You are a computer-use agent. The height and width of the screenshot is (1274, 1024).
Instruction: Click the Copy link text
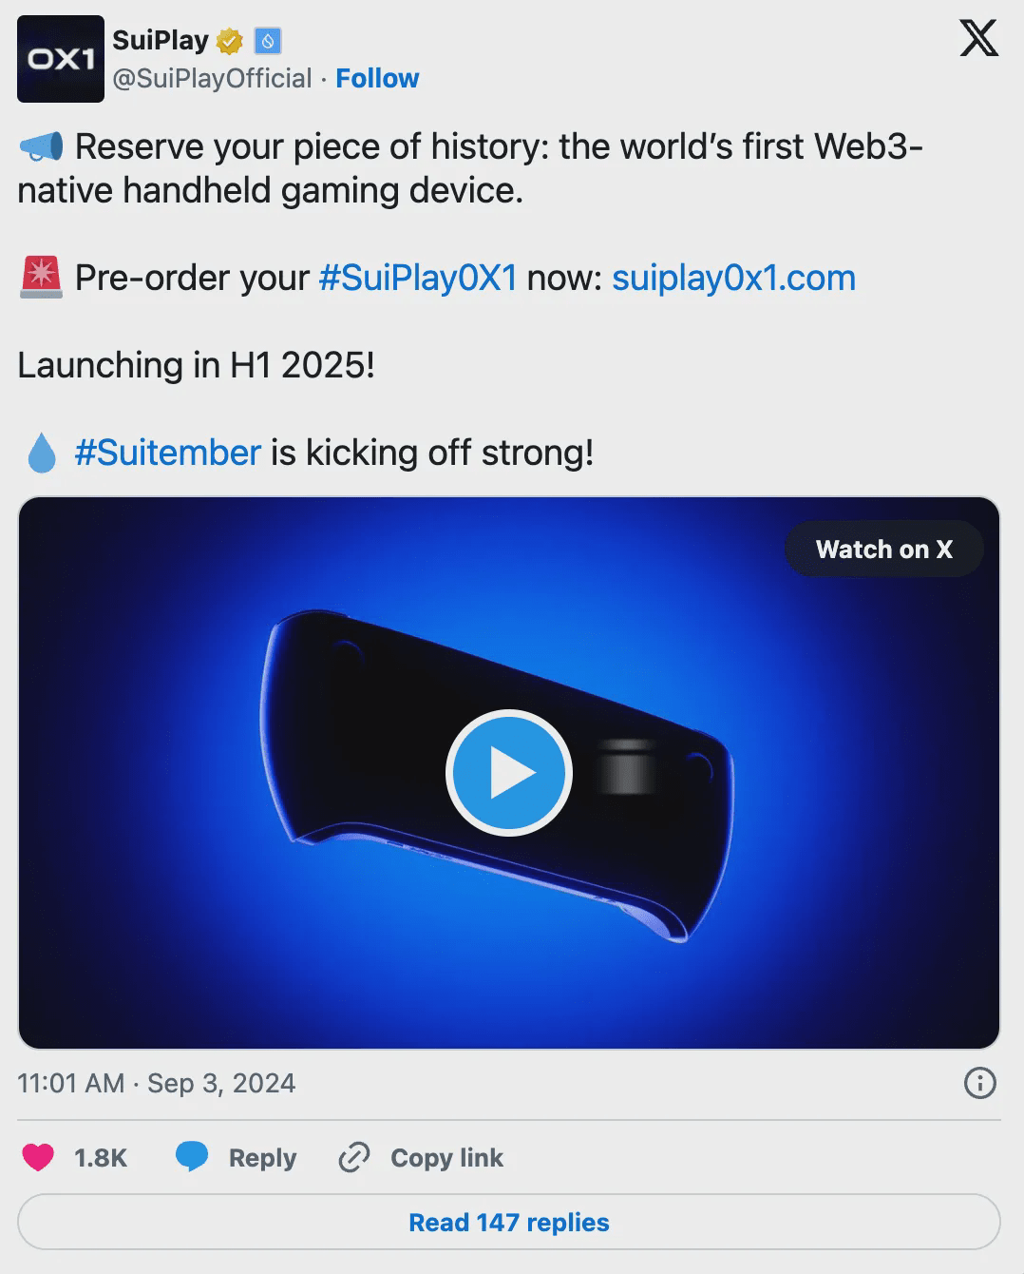(446, 1157)
